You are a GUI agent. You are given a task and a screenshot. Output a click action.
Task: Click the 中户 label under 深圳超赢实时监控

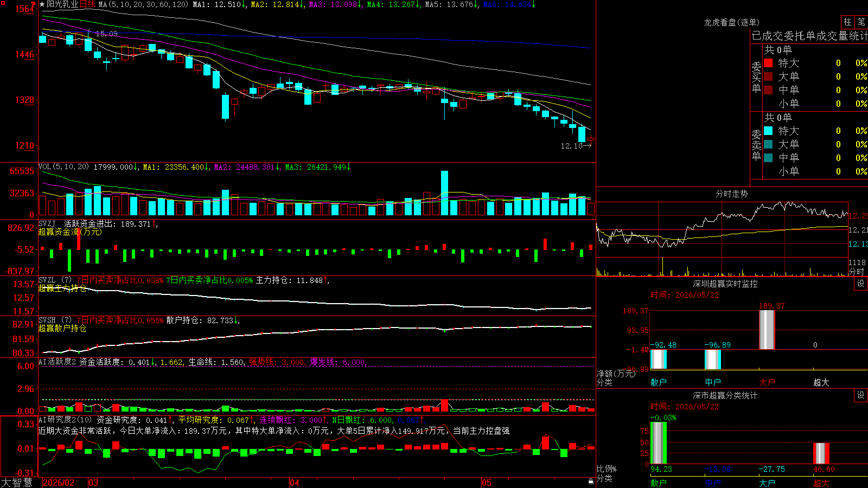point(713,382)
